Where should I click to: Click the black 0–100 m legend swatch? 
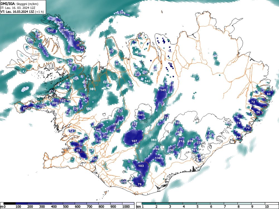click(9, 203)
